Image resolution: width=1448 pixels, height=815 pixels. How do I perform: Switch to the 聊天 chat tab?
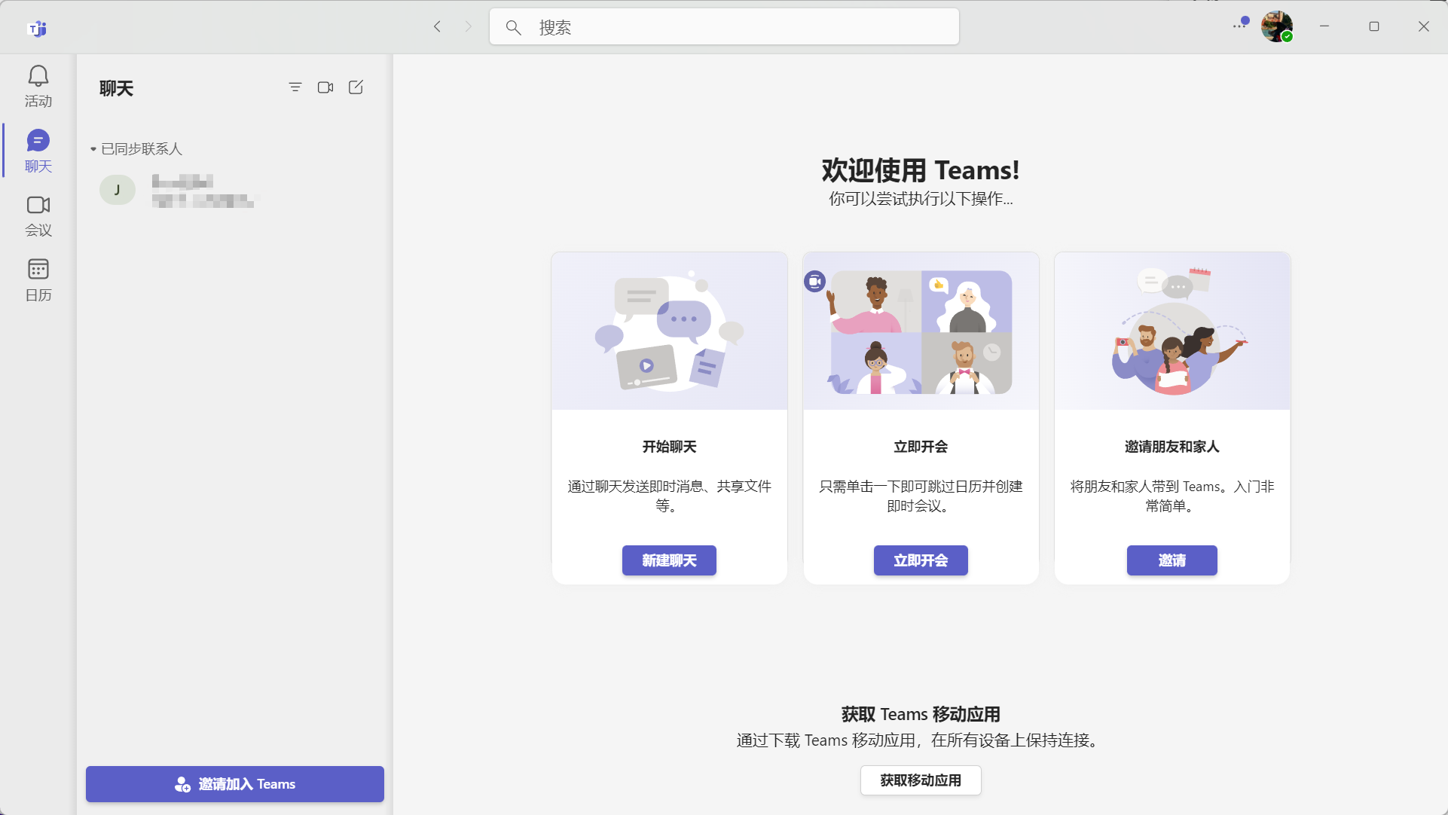pos(38,151)
